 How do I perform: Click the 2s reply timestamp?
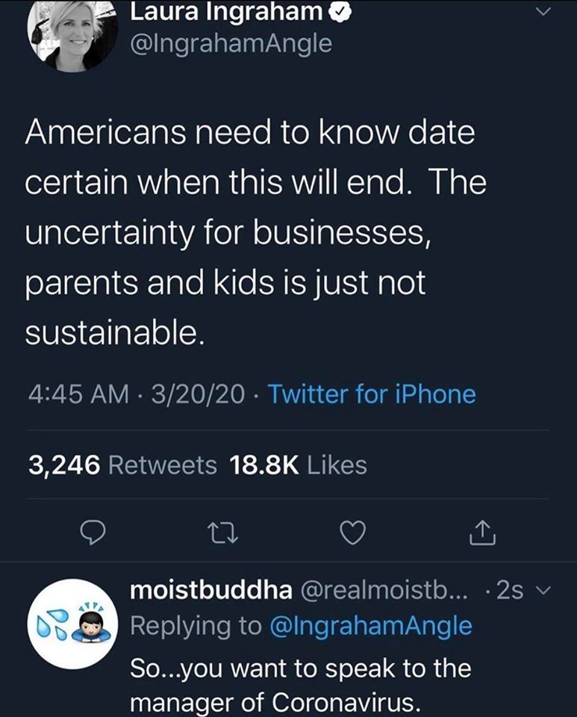510,590
